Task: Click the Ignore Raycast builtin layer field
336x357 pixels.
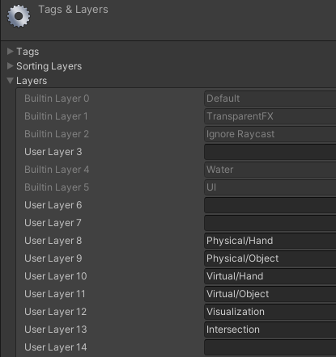Action: tap(270, 134)
